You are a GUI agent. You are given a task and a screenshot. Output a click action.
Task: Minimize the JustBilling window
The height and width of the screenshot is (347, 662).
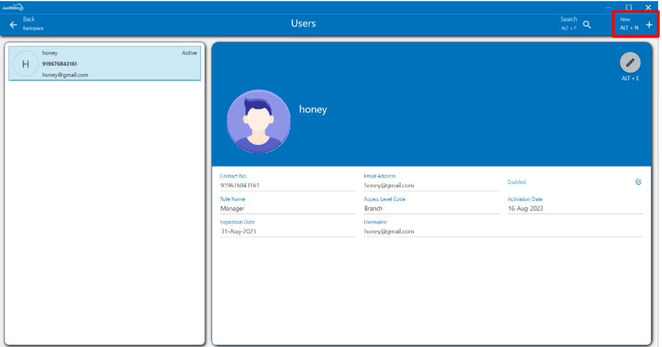point(609,7)
